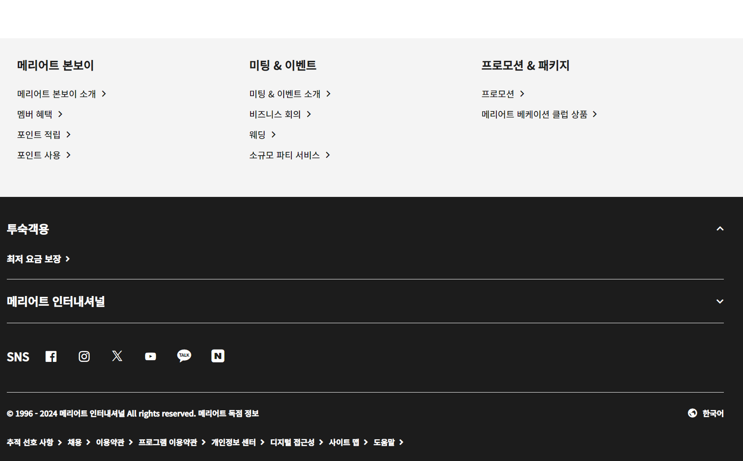Image resolution: width=743 pixels, height=461 pixels.
Task: Open the 이용약관 footer link
Action: pyautogui.click(x=114, y=442)
